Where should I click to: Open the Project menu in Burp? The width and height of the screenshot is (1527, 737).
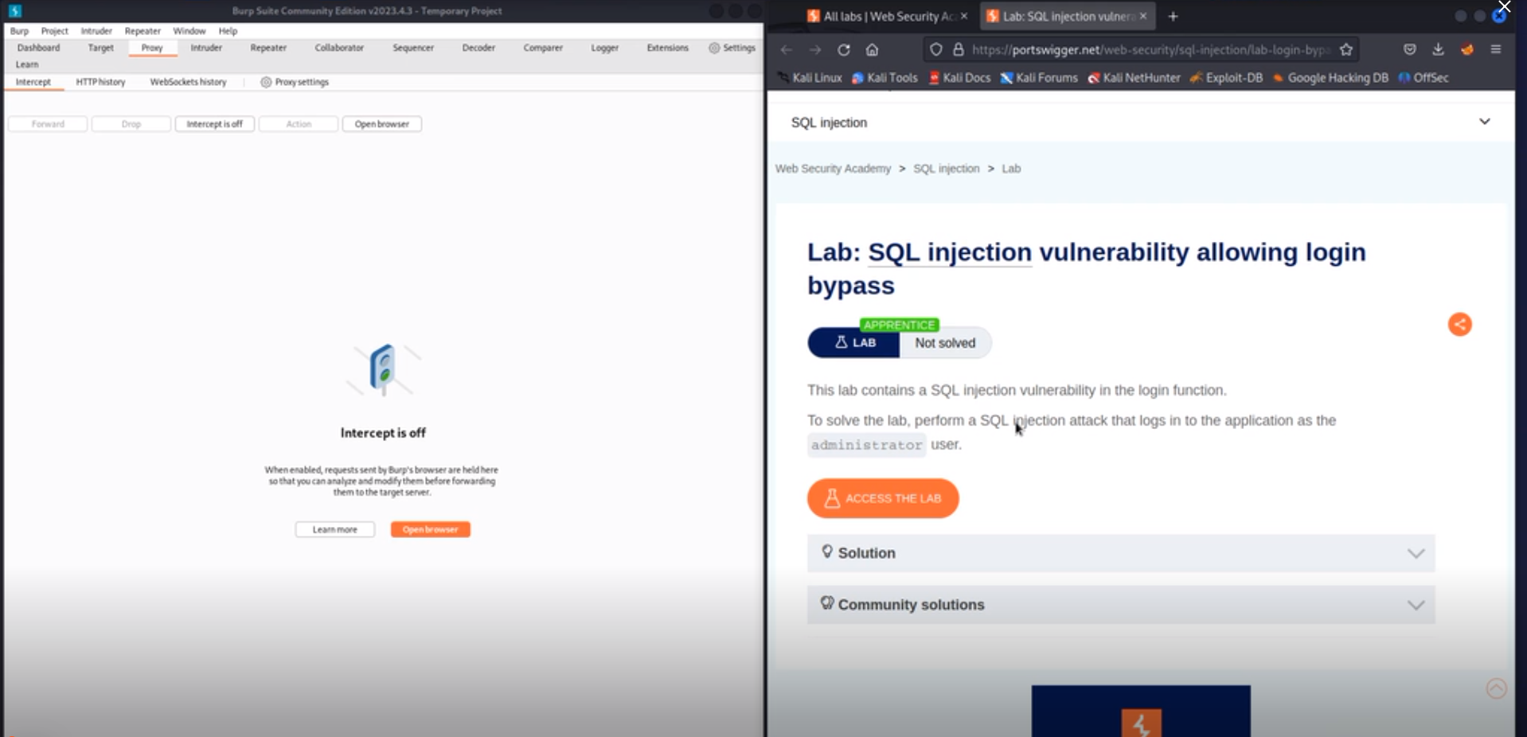point(54,31)
